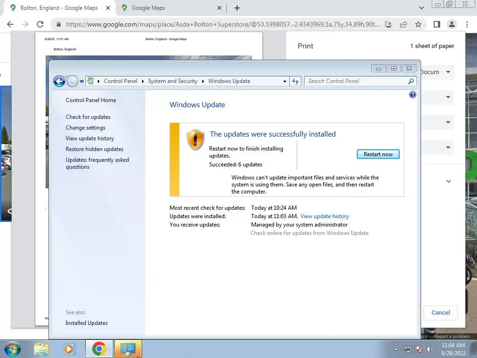
Task: Open Control Panel Home link
Action: coord(91,100)
